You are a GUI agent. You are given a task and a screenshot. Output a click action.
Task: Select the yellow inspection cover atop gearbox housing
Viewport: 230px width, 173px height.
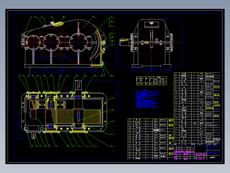coord(58,24)
